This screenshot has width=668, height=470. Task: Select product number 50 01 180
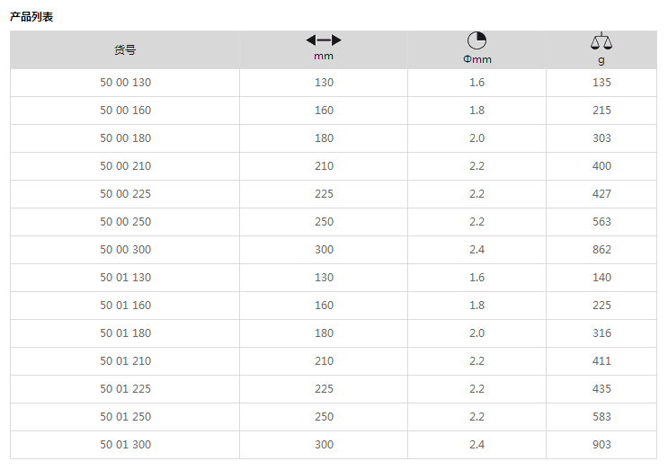[125, 333]
